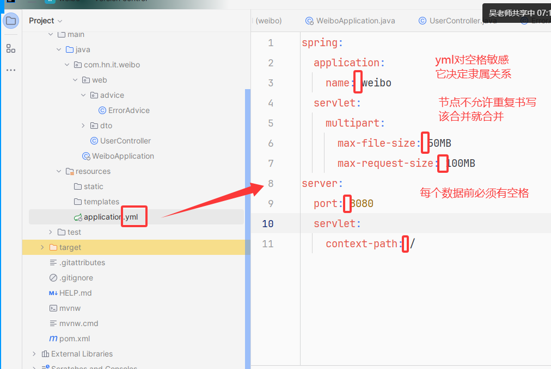This screenshot has width=551, height=369.
Task: Click External Libraries icon
Action: click(45, 354)
